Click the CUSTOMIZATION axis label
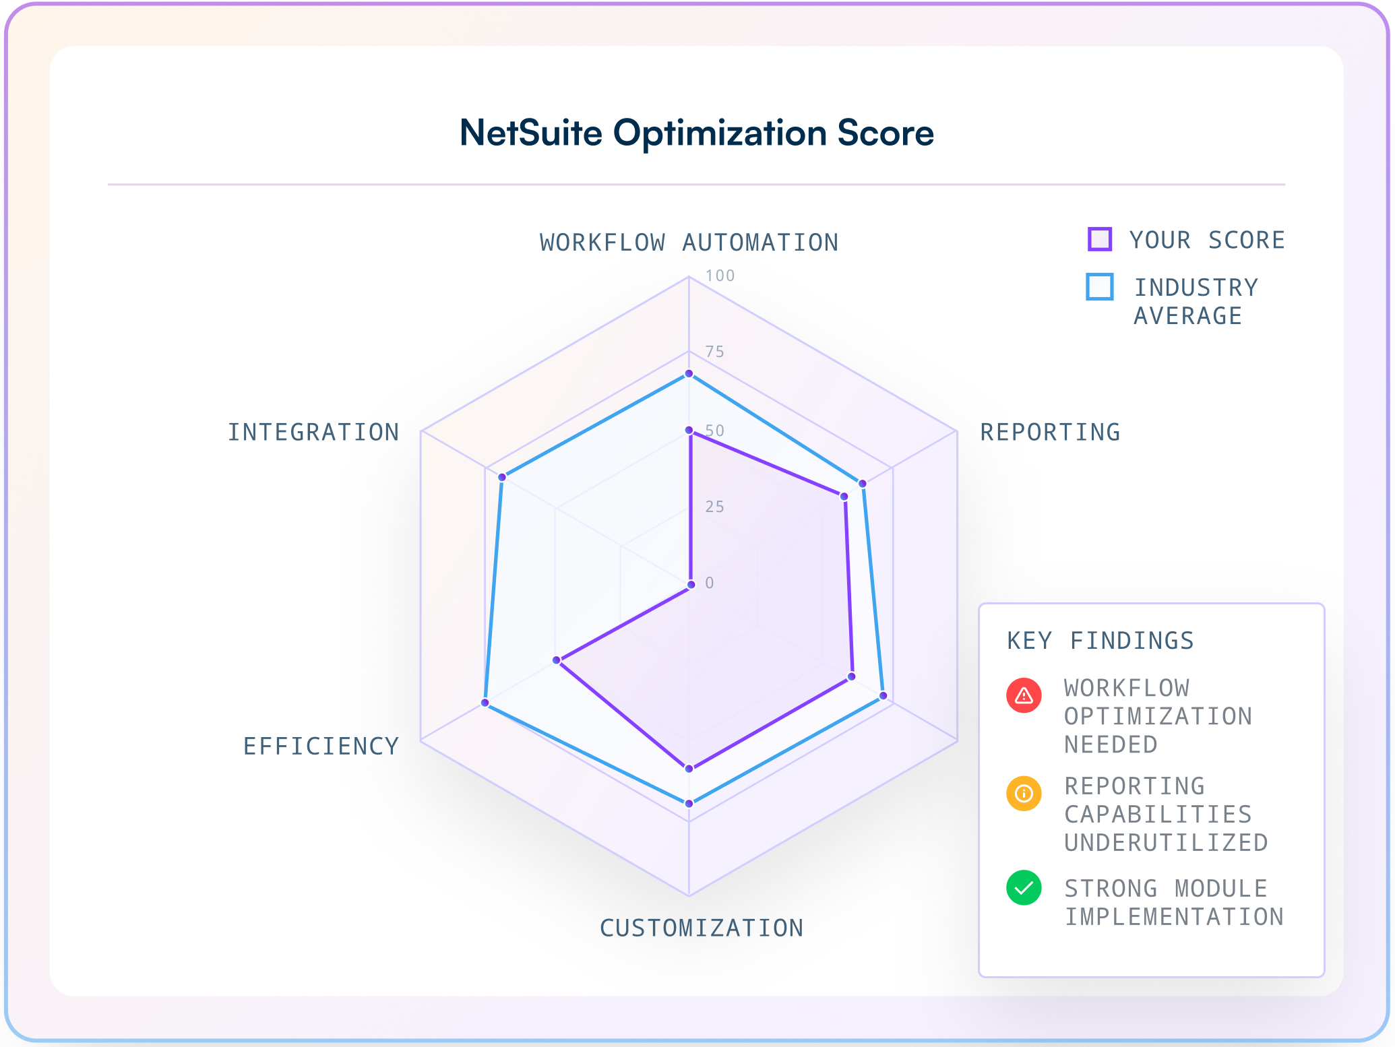The image size is (1395, 1047). [x=702, y=928]
